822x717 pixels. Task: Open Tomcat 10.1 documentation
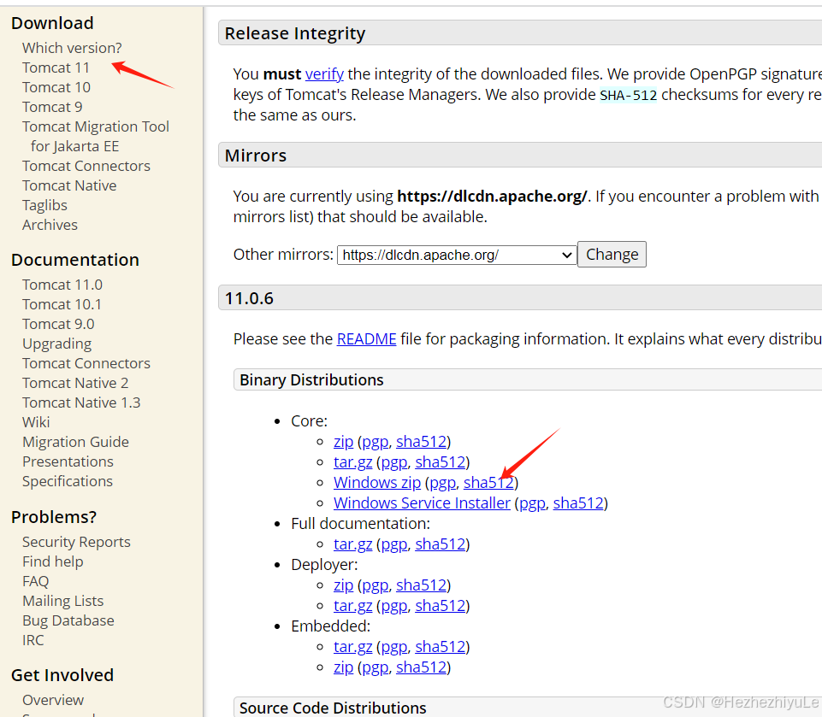pyautogui.click(x=62, y=304)
